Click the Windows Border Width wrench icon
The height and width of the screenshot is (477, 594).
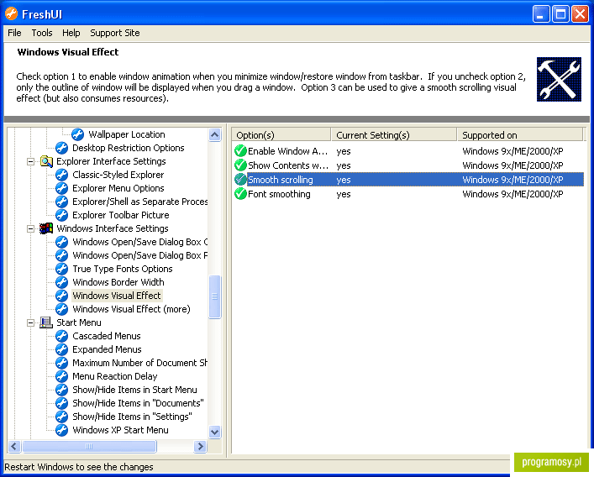61,282
